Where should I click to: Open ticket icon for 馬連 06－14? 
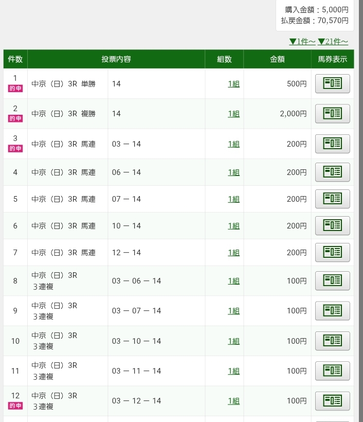[x=332, y=172]
